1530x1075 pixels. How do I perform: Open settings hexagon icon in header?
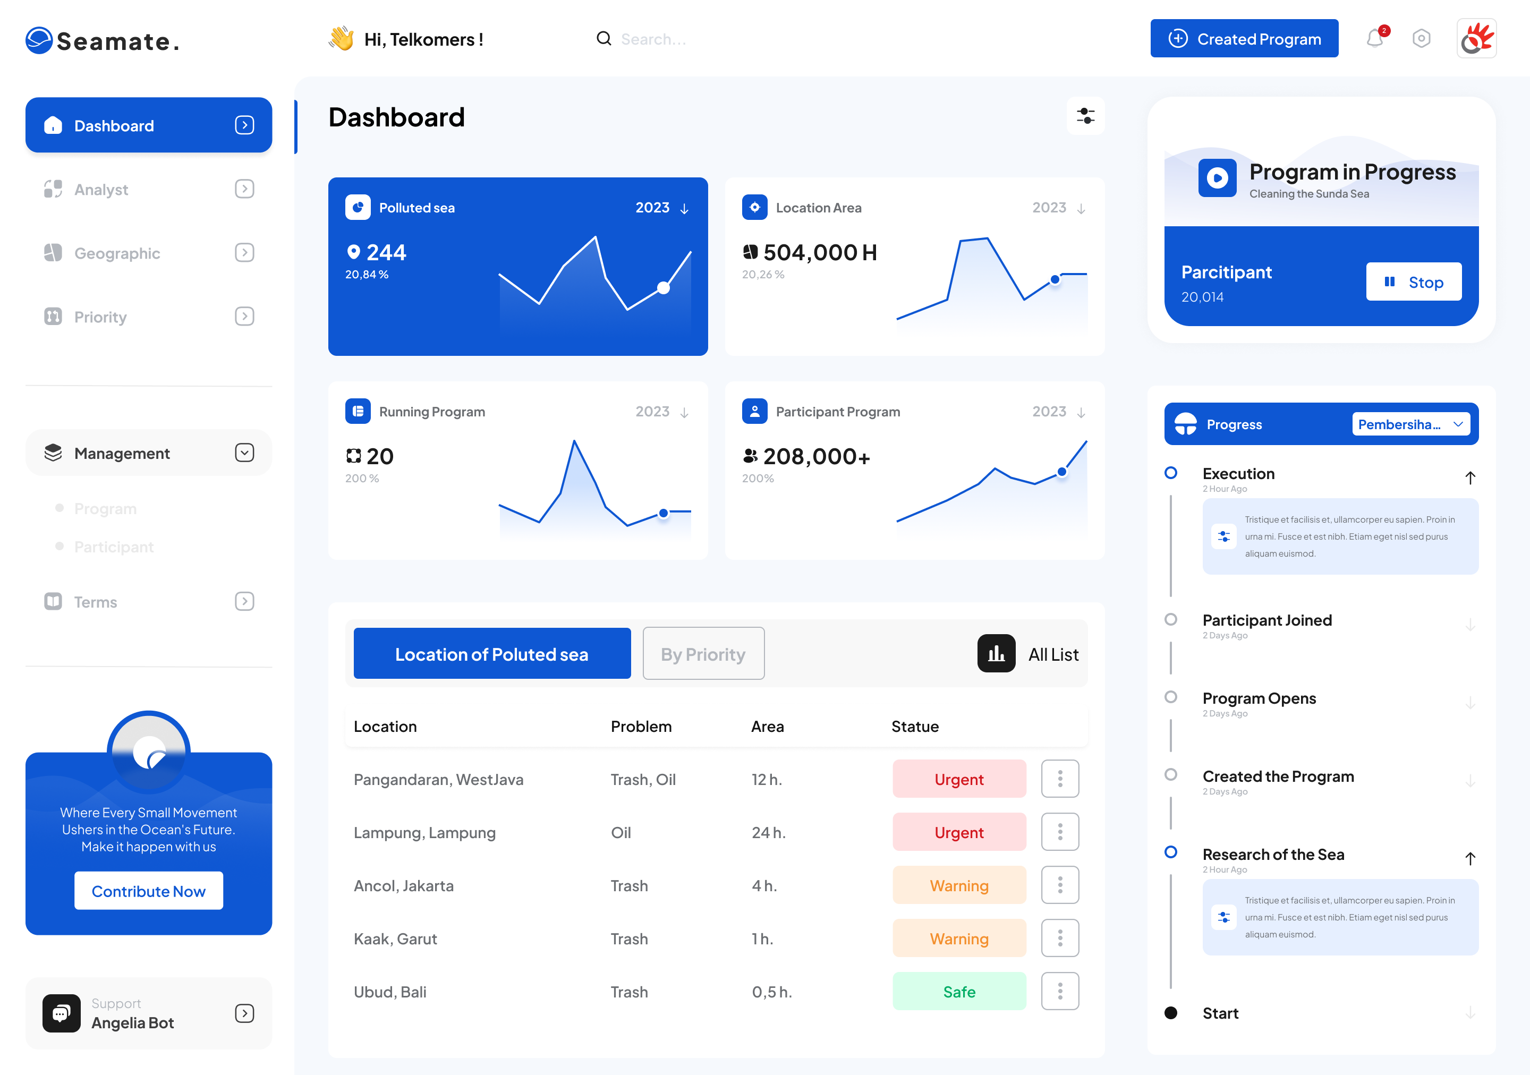(x=1422, y=39)
